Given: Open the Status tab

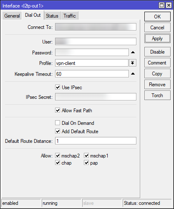Looking at the screenshot, I should click(52, 16).
